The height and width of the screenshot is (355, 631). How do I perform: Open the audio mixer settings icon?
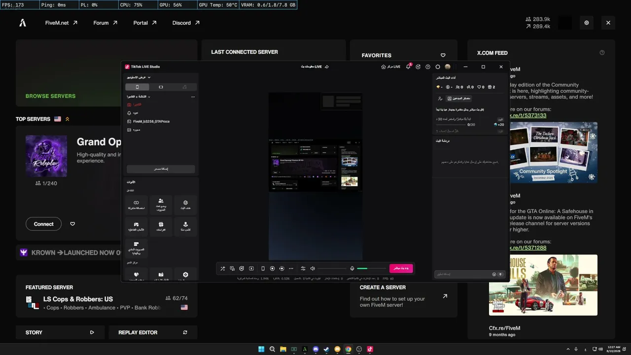click(x=303, y=269)
